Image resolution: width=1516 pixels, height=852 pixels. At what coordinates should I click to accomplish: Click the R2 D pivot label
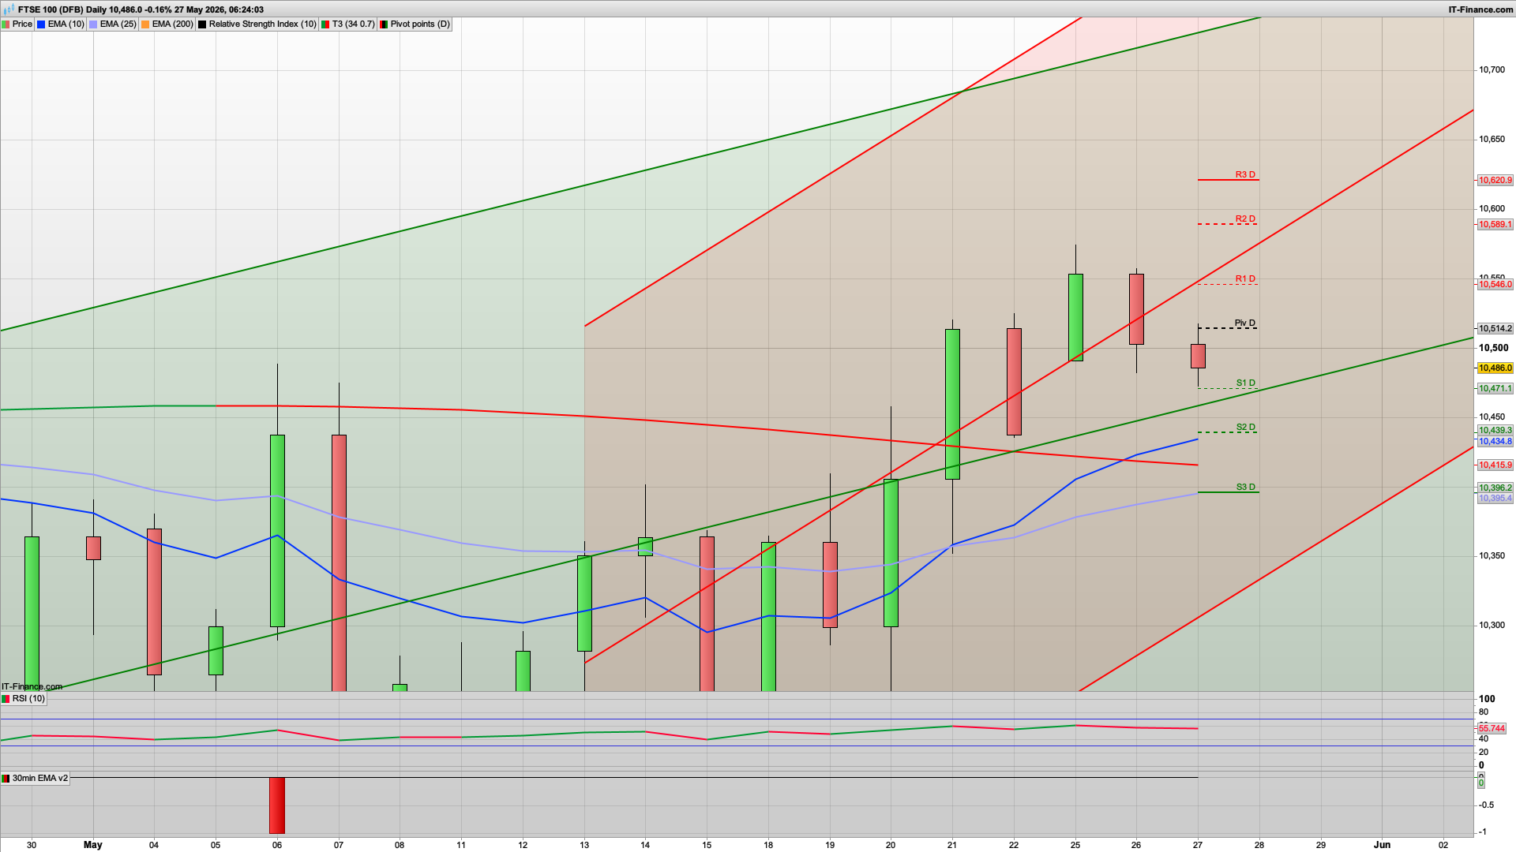pyautogui.click(x=1245, y=219)
